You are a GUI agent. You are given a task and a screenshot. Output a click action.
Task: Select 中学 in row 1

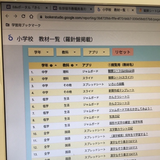(x=44, y=72)
